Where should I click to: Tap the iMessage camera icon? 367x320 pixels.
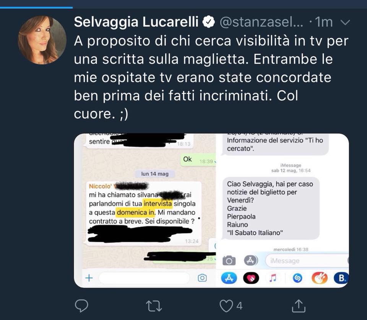point(229,260)
